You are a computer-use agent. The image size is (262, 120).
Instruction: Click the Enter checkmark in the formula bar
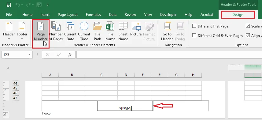[x=59, y=55]
